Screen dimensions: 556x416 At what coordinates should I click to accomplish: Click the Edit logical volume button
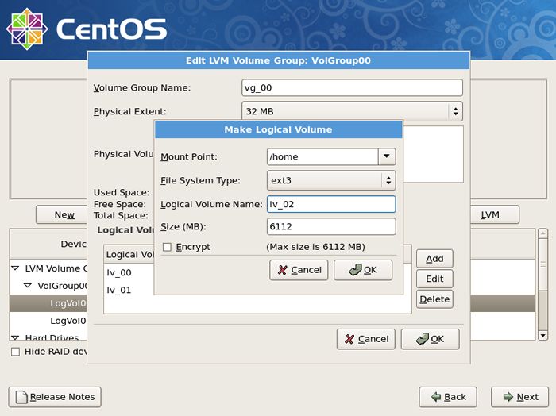[434, 279]
